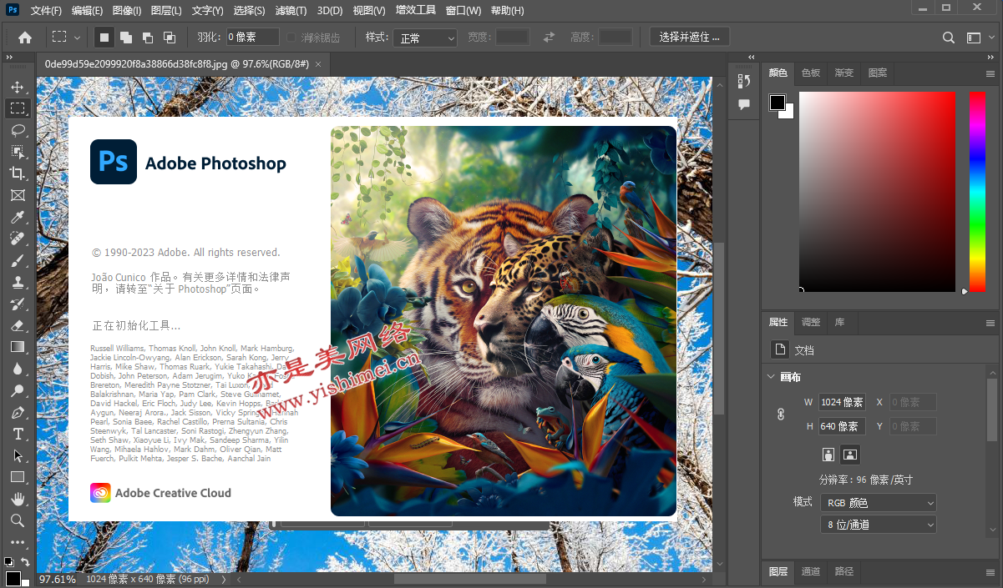The width and height of the screenshot is (1003, 588).
Task: Open the Comments panel icon
Action: 744,104
